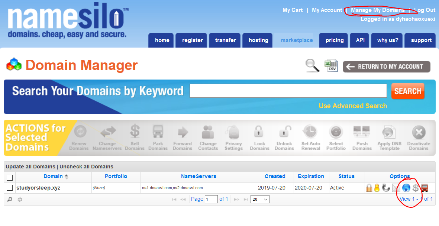The image size is (439, 226).
Task: Click Uncheck all Domains link
Action: point(86,167)
